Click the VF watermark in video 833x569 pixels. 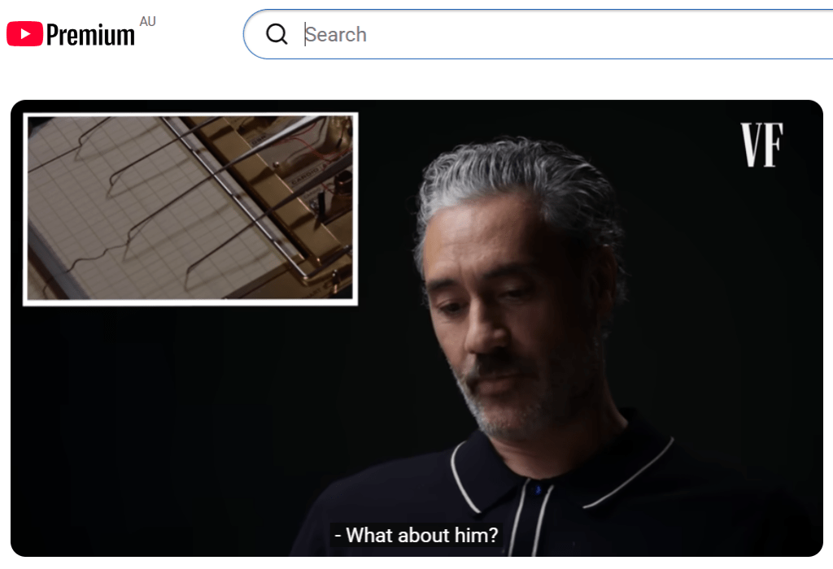click(x=761, y=146)
